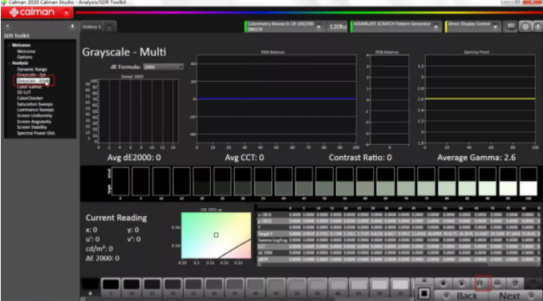This screenshot has height=301, width=543.
Task: Select Dynamic Range in the Analysis list
Action: [x=32, y=69]
